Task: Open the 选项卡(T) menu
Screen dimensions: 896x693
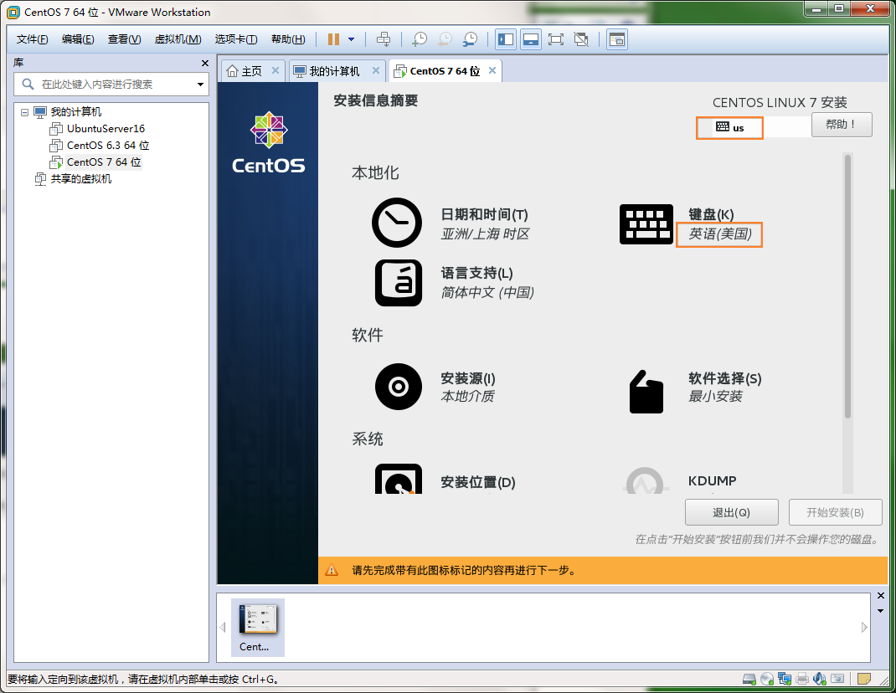Action: click(236, 39)
